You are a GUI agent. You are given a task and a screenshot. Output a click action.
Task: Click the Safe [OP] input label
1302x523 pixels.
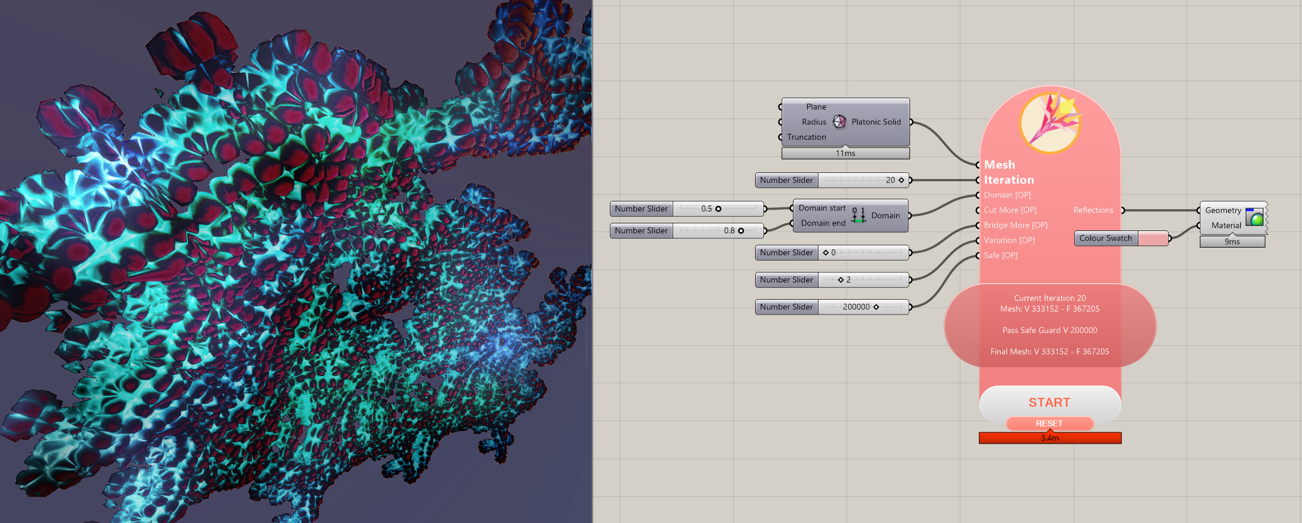tap(1001, 256)
